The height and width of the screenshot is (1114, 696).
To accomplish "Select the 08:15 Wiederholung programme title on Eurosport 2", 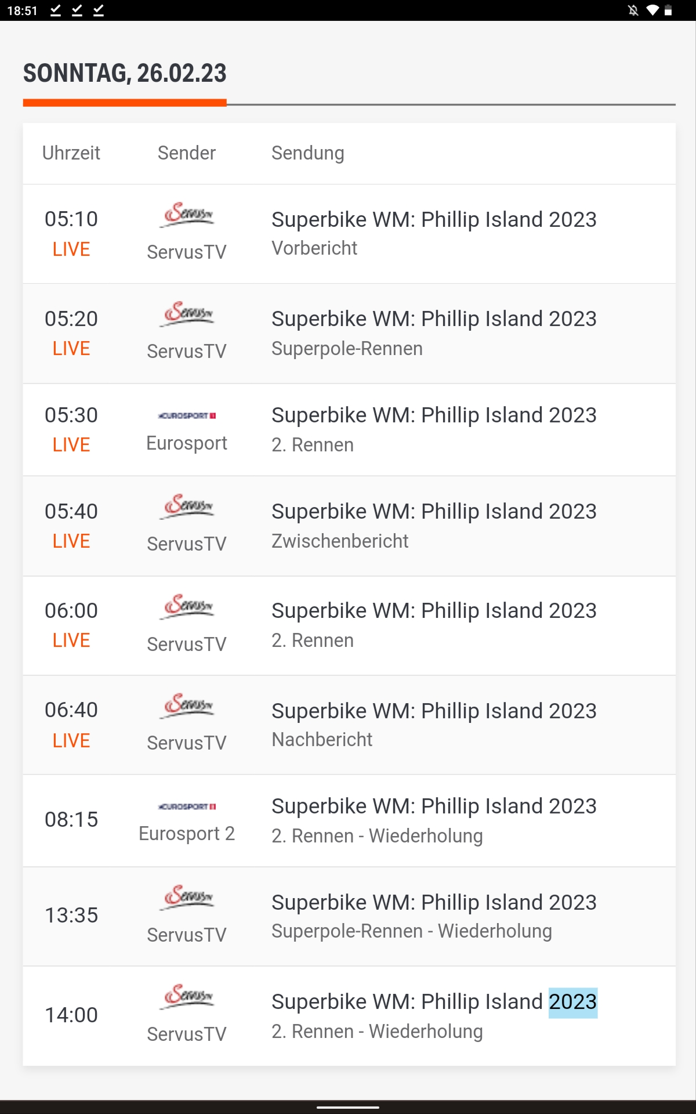I will click(x=433, y=806).
